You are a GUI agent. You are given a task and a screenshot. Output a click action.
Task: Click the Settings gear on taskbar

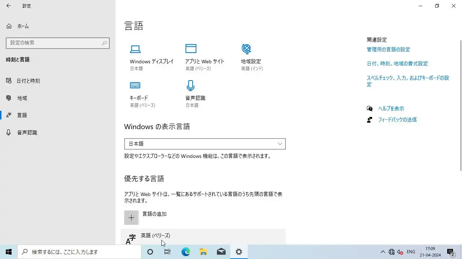tap(239, 252)
